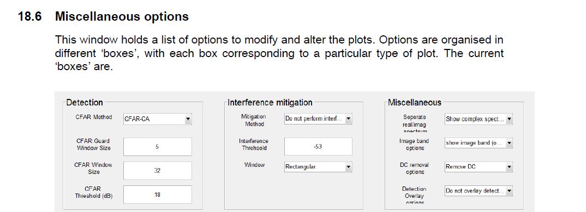Viewport: 586px width, 212px height.
Task: Select the CFAR-CA combo box
Action: 157,119
